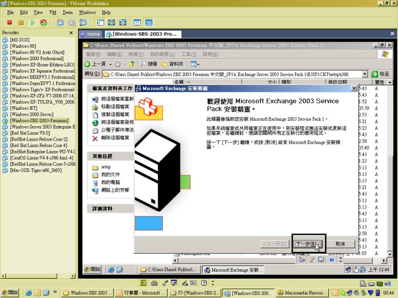Click the VMware suspend pause icon

pos(21,22)
